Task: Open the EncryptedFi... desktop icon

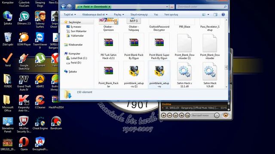Action: [40, 144]
